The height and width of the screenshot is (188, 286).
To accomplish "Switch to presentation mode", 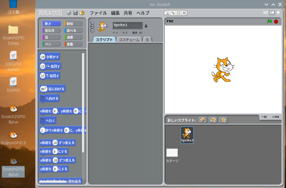I will tap(278, 13).
